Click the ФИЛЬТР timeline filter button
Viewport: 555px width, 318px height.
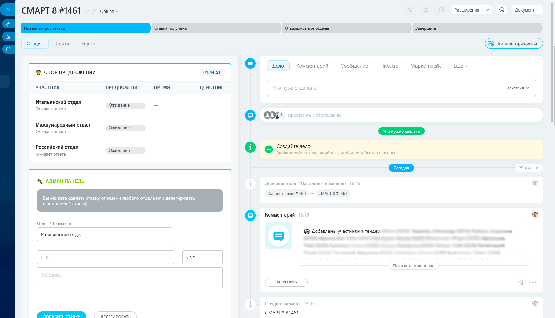pos(529,168)
